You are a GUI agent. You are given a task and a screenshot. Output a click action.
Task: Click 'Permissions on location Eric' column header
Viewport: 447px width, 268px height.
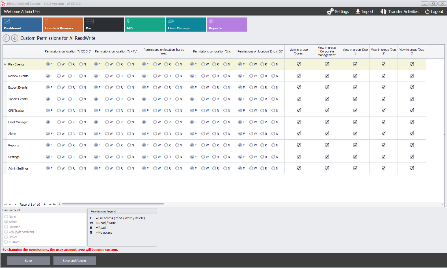pos(212,51)
